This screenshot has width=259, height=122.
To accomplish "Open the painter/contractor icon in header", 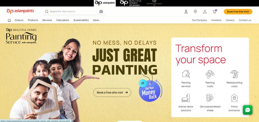I will [186, 11].
